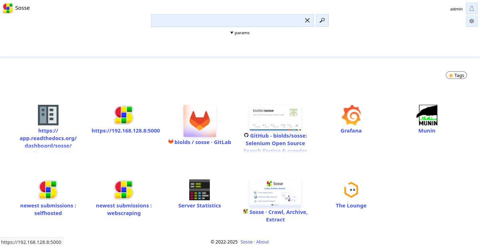Open newest submissions : webscraping link
This screenshot has width=480, height=246.
[x=124, y=209]
